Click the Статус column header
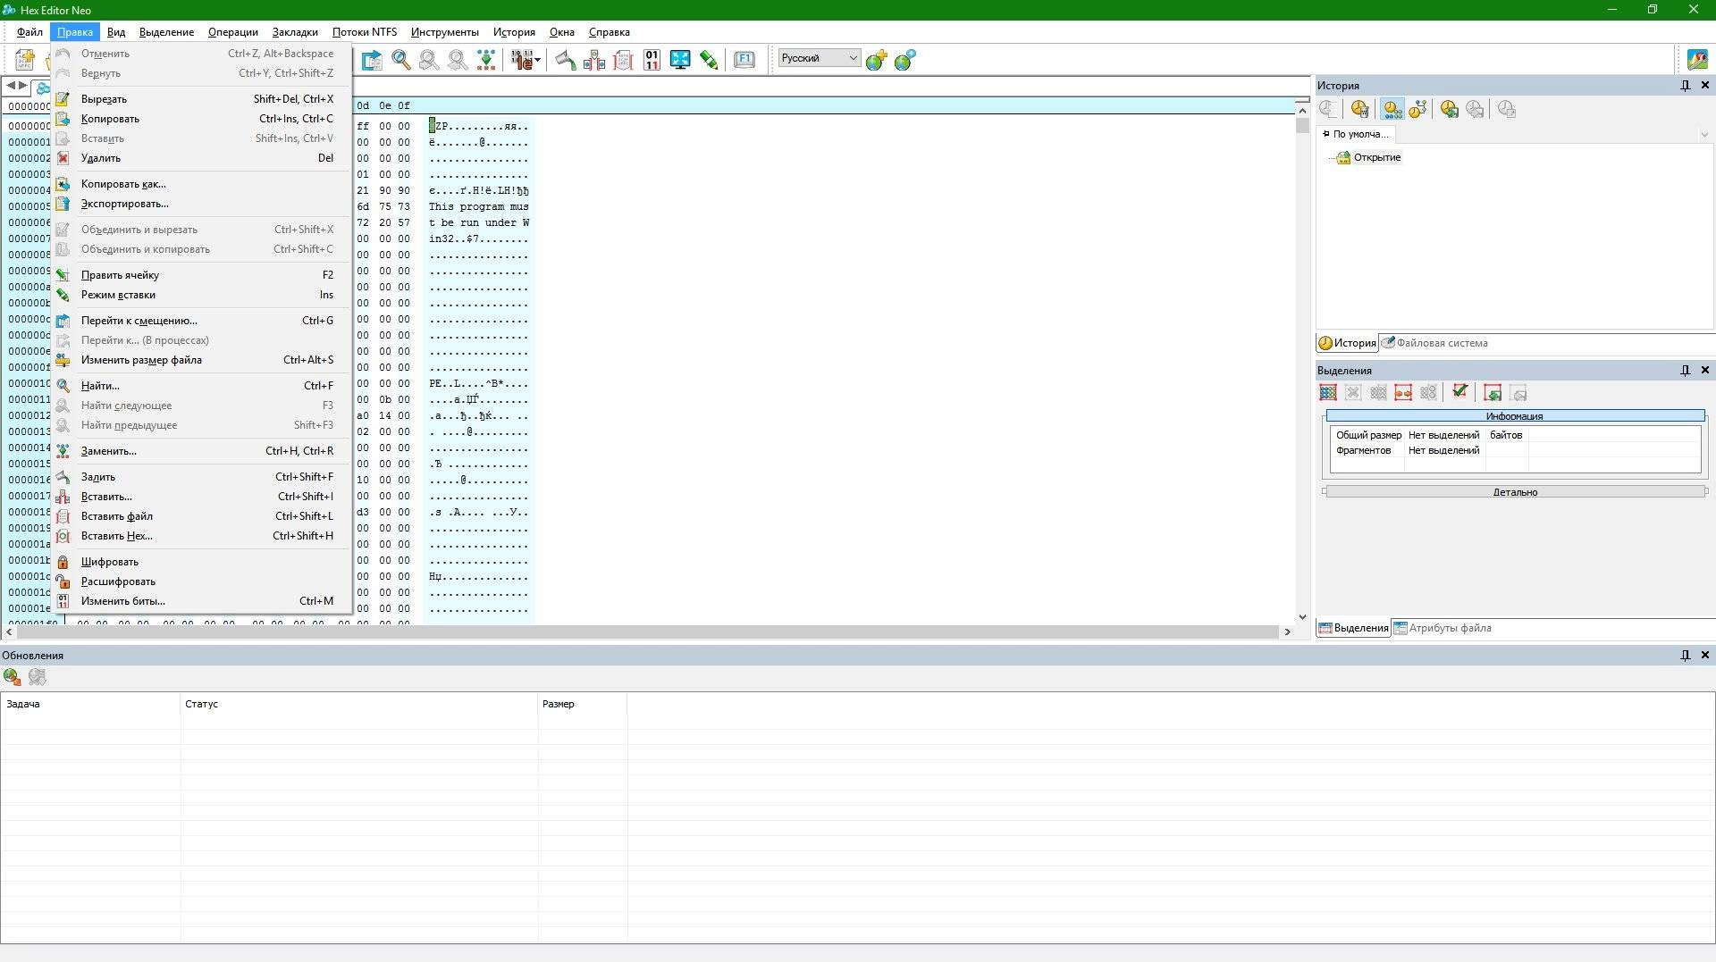Image resolution: width=1716 pixels, height=962 pixels. (x=359, y=704)
